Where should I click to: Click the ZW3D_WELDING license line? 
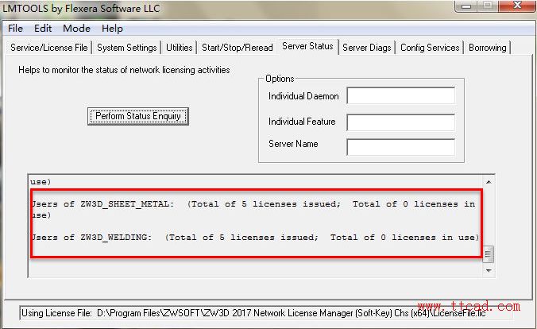coord(255,237)
